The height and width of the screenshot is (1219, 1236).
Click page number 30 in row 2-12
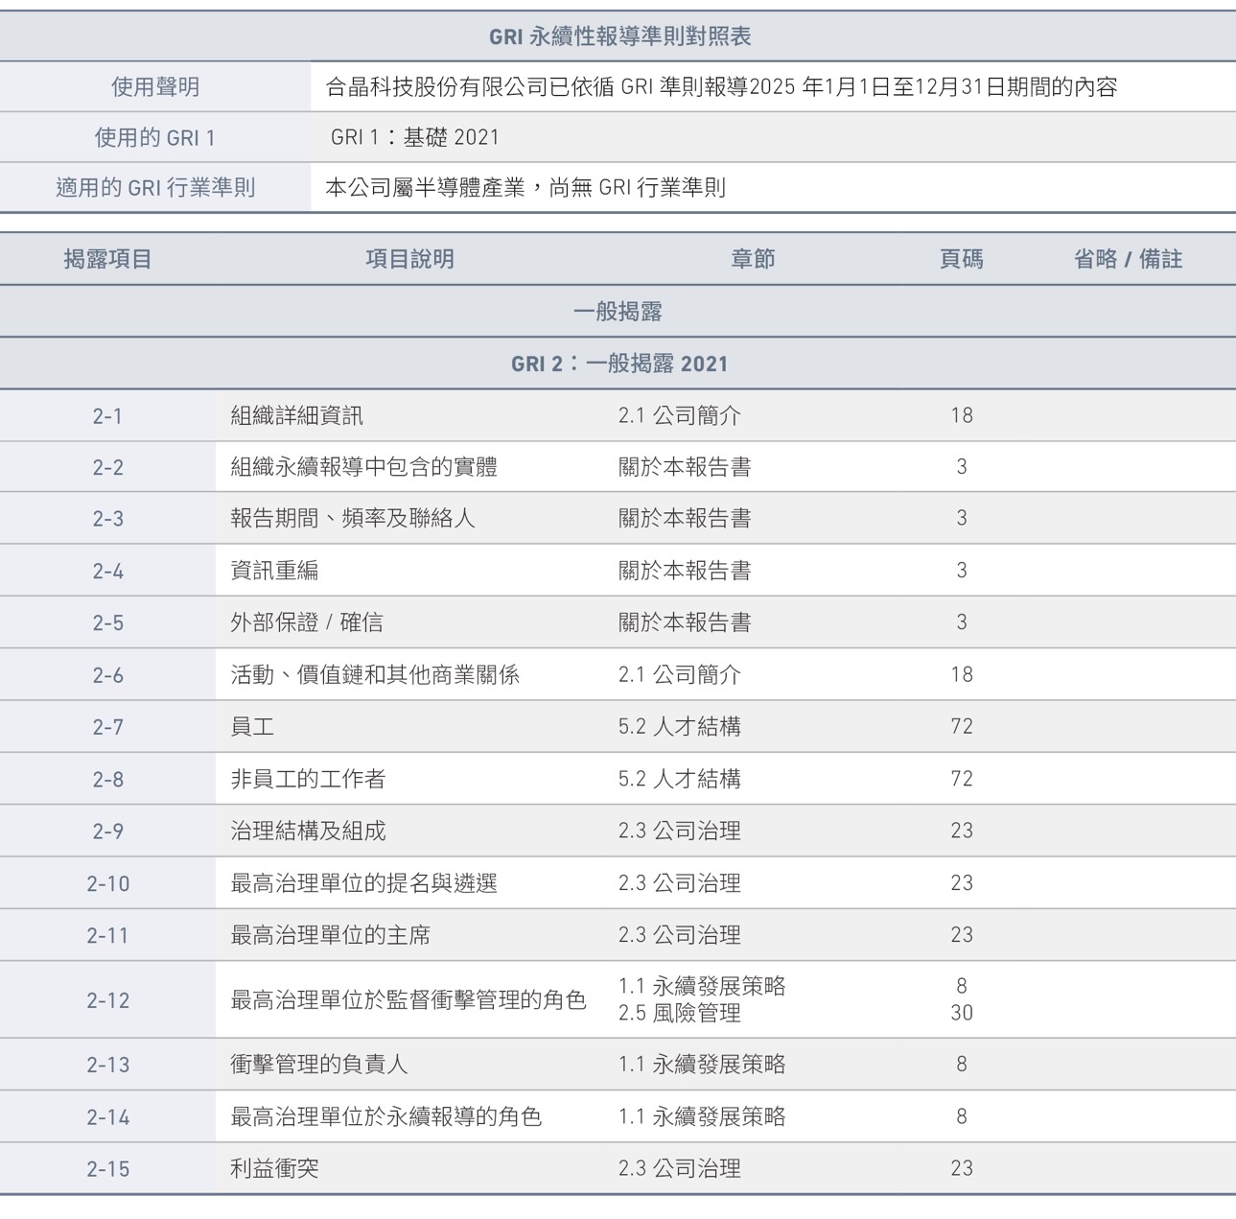coord(962,1013)
